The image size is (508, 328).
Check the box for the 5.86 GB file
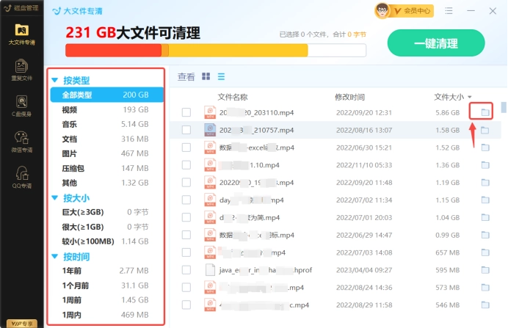[x=186, y=112]
